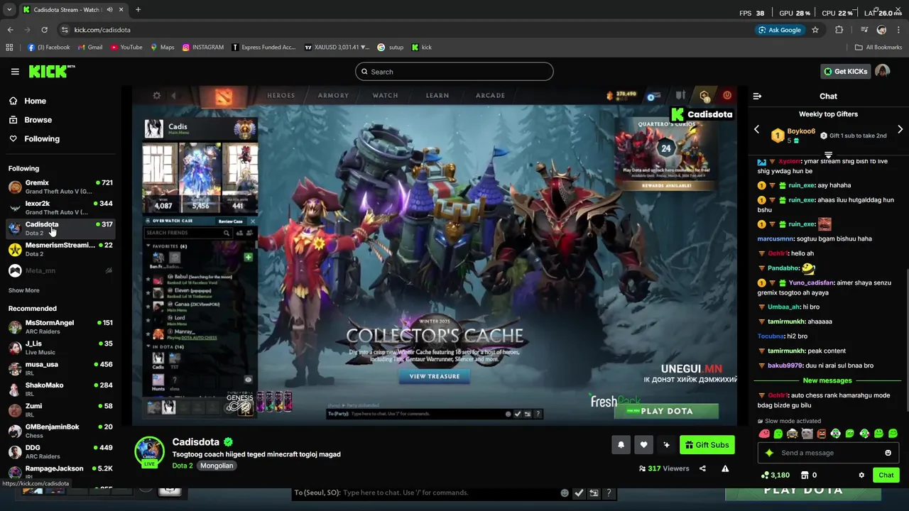Expand the weekly gifters pull-down handle

828,154
